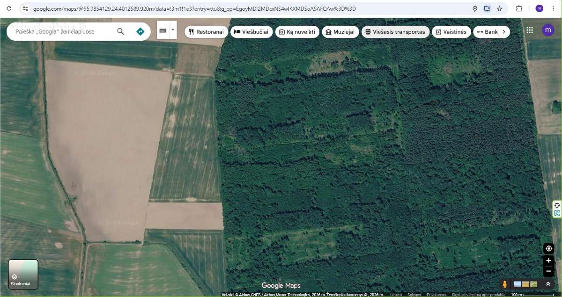
Task: View site information icon in address bar
Action: pyautogui.click(x=25, y=8)
